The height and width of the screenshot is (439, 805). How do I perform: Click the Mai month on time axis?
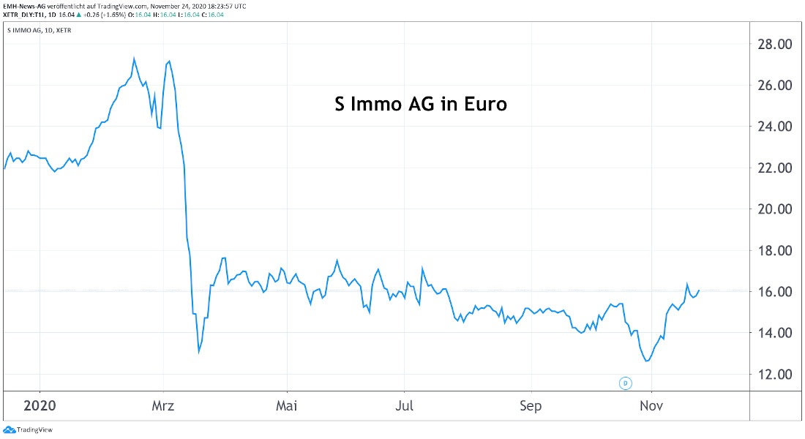click(288, 405)
